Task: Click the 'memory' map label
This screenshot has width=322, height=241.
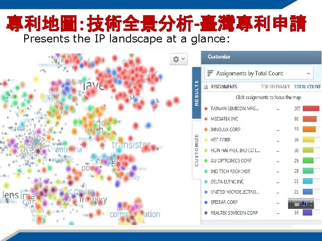Action: (x=93, y=199)
